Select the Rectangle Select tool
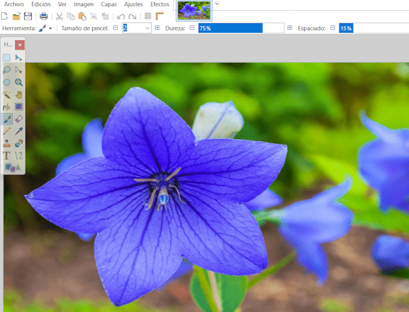 [7, 58]
